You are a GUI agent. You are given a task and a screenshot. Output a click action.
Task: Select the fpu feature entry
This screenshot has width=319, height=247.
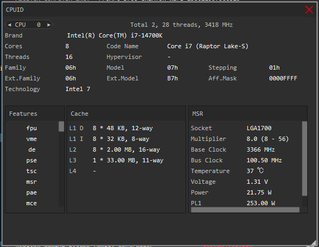point(32,128)
